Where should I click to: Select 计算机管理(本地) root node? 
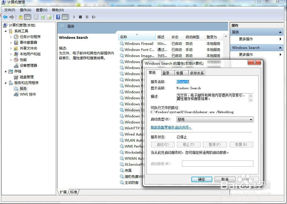coord(22,25)
